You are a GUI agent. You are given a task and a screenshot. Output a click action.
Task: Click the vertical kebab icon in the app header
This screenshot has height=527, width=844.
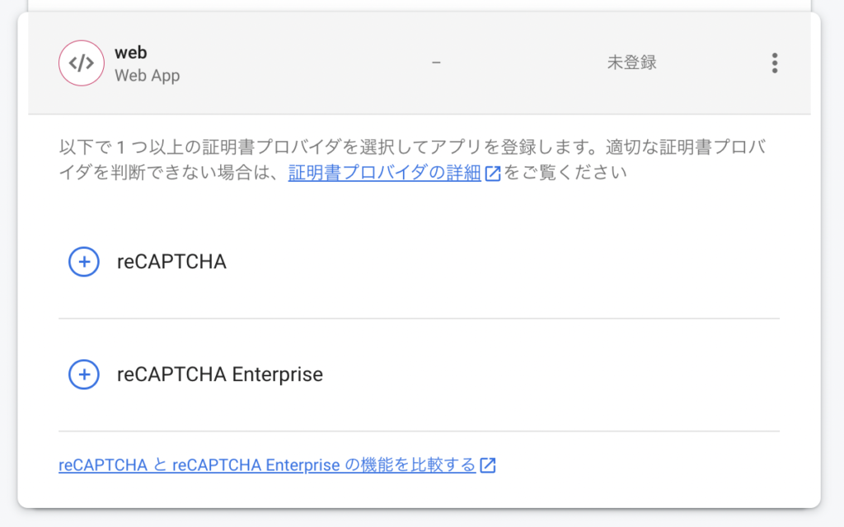click(x=775, y=63)
